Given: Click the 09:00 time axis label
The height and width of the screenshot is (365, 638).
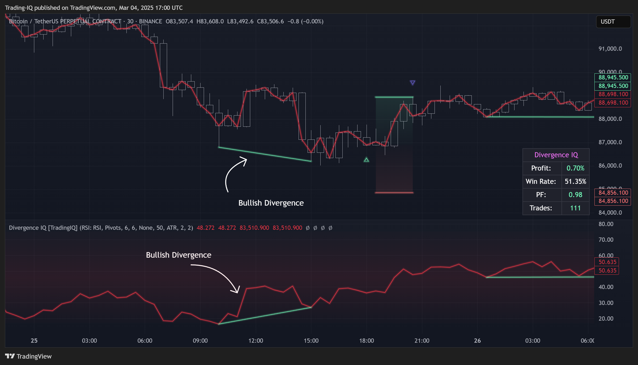Looking at the screenshot, I should tap(200, 341).
